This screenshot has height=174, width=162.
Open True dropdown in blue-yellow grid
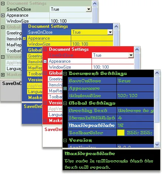(110, 32)
